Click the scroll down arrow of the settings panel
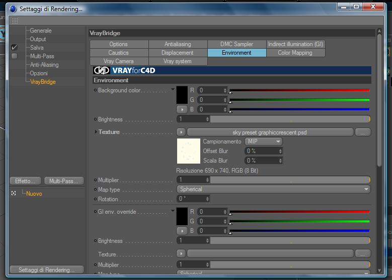Image resolution: width=392 pixels, height=280 pixels. pos(379,270)
